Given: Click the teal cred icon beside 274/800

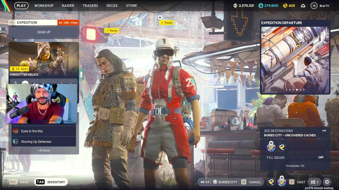Looking at the screenshot, I should [261, 6].
